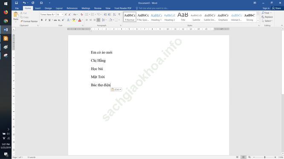The height and width of the screenshot is (159, 284).
Task: Click the Clear All Formatting icon
Action: (82, 14)
